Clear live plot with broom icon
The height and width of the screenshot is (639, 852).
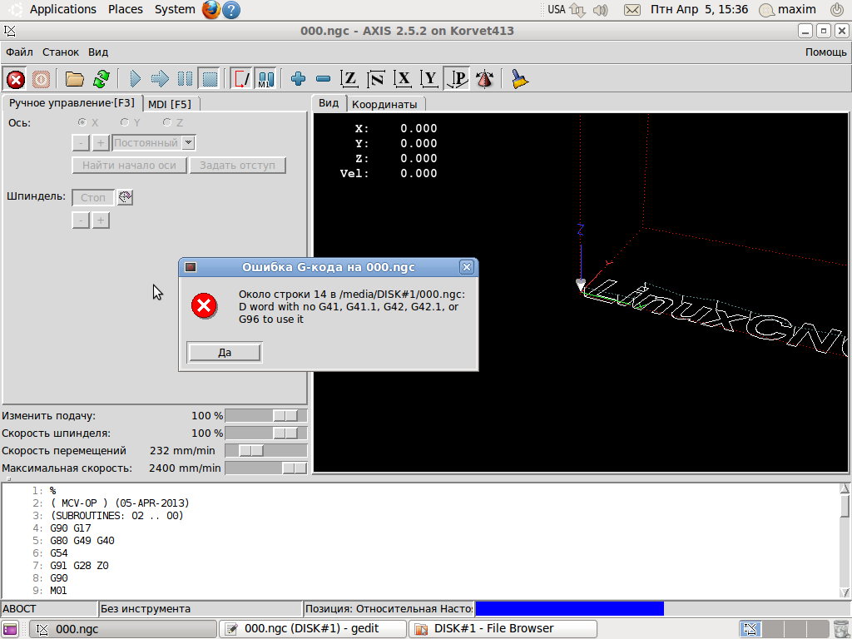coord(519,79)
